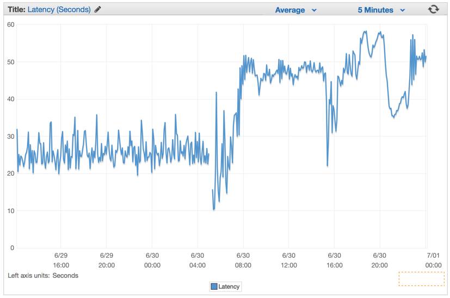The height and width of the screenshot is (298, 450).
Task: Click the 6/30 04:00 time axis label
Action: click(198, 260)
